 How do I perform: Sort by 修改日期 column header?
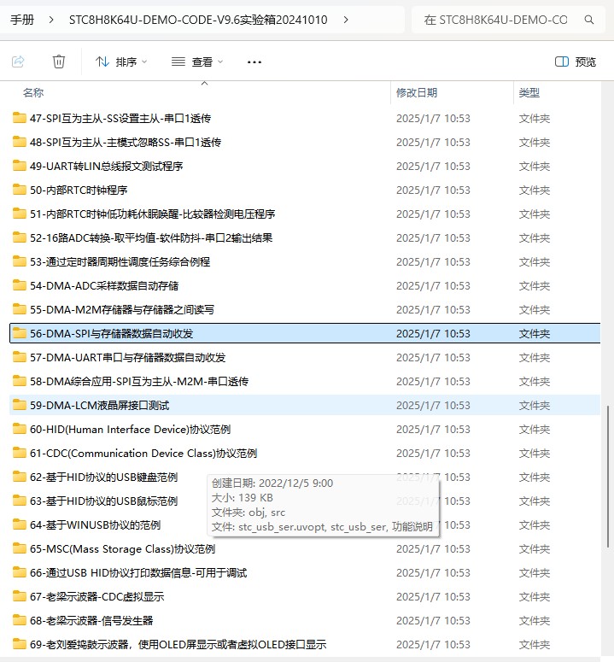click(x=417, y=92)
